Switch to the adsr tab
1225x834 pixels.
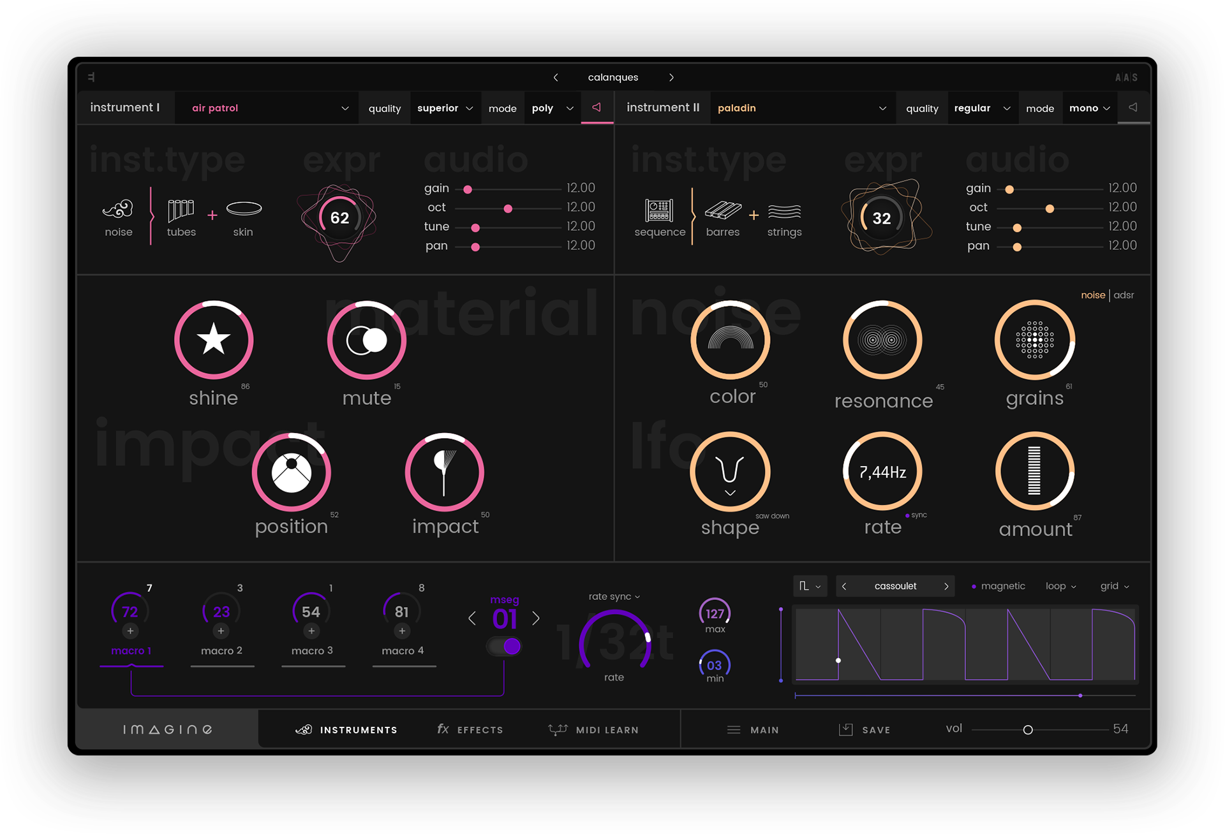coord(1124,295)
